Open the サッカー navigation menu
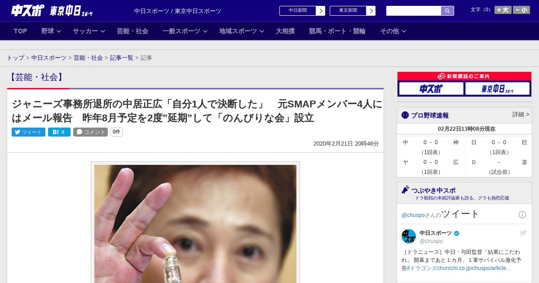The width and height of the screenshot is (539, 283). (x=85, y=31)
